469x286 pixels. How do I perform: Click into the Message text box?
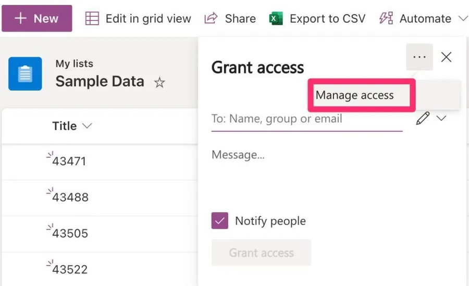(328, 172)
